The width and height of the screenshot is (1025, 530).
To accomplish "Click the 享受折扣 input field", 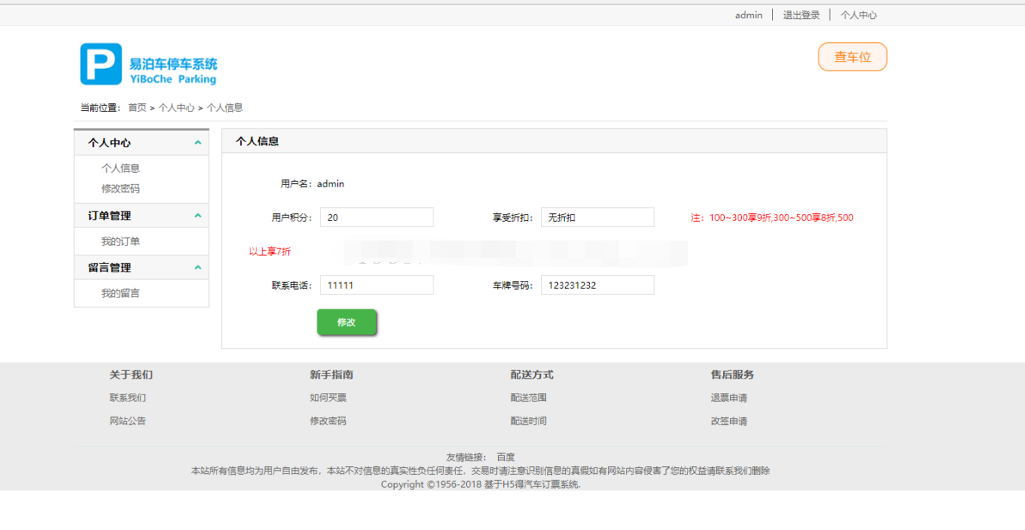I will click(x=598, y=217).
